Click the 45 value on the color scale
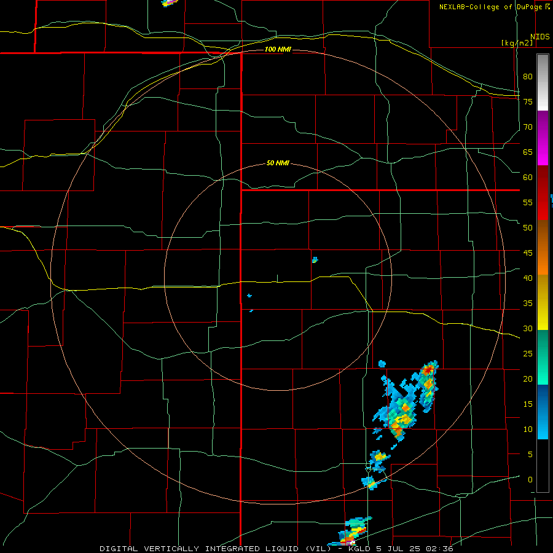553x553 pixels. (x=528, y=253)
